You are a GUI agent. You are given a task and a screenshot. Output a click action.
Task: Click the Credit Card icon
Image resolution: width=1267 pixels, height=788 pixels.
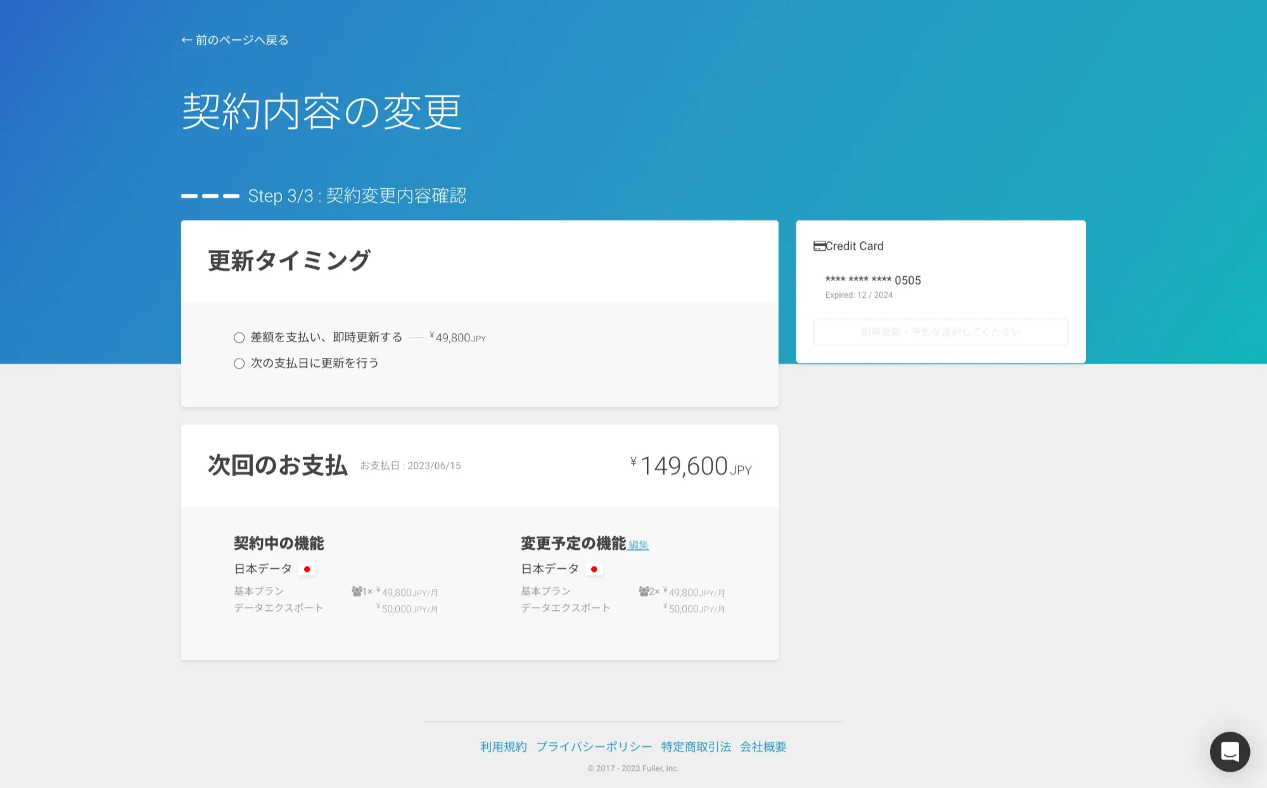819,246
